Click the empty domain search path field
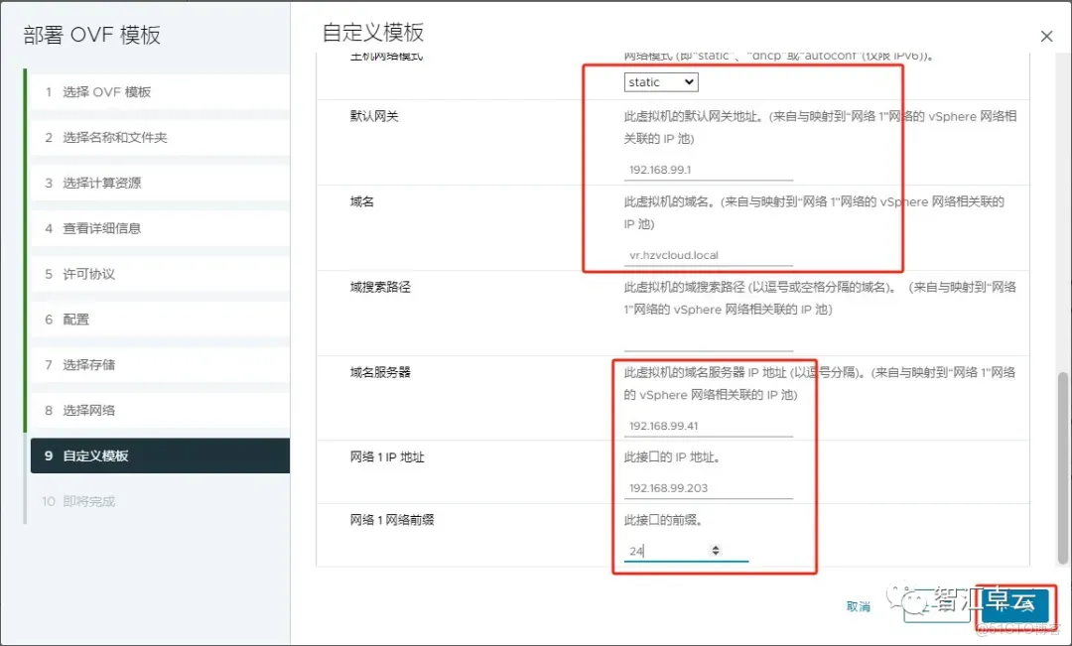 coord(709,340)
